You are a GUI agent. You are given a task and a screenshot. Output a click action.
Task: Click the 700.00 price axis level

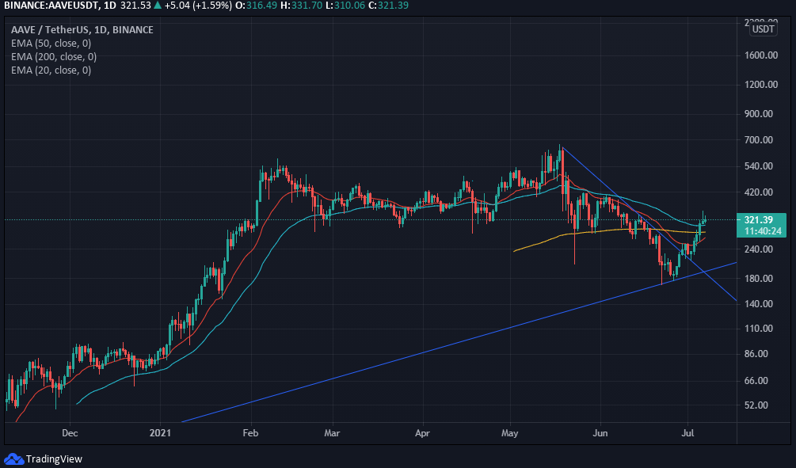point(759,139)
